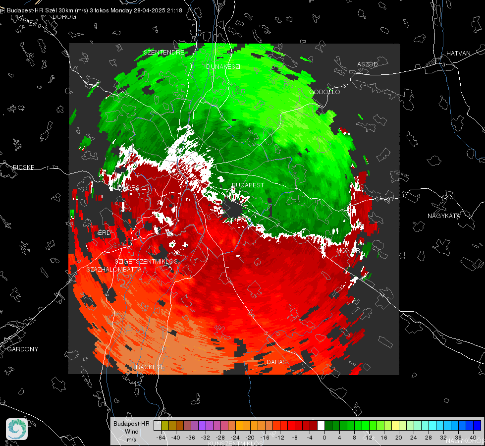Click the NAGYKÁTA town label
Screen dimensions: 485x446
pyautogui.click(x=444, y=216)
